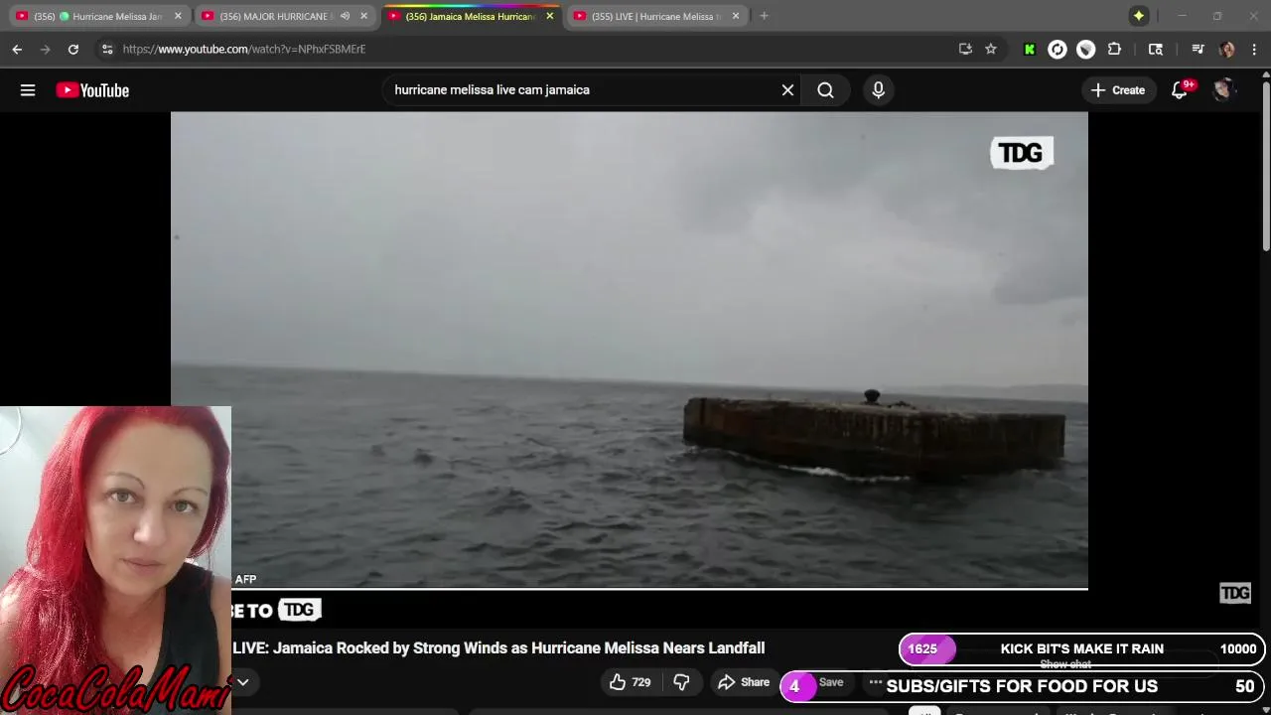Close the LIVE Hurricane Melissa tab
Screen dimensions: 1271x715
pos(735,16)
